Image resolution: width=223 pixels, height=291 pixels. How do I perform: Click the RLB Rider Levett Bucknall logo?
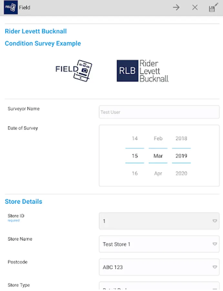(x=143, y=70)
